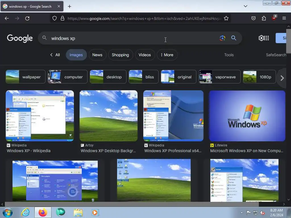This screenshot has height=218, width=291.
Task: Open the clock showing 8:20 AM
Action: coord(276,213)
